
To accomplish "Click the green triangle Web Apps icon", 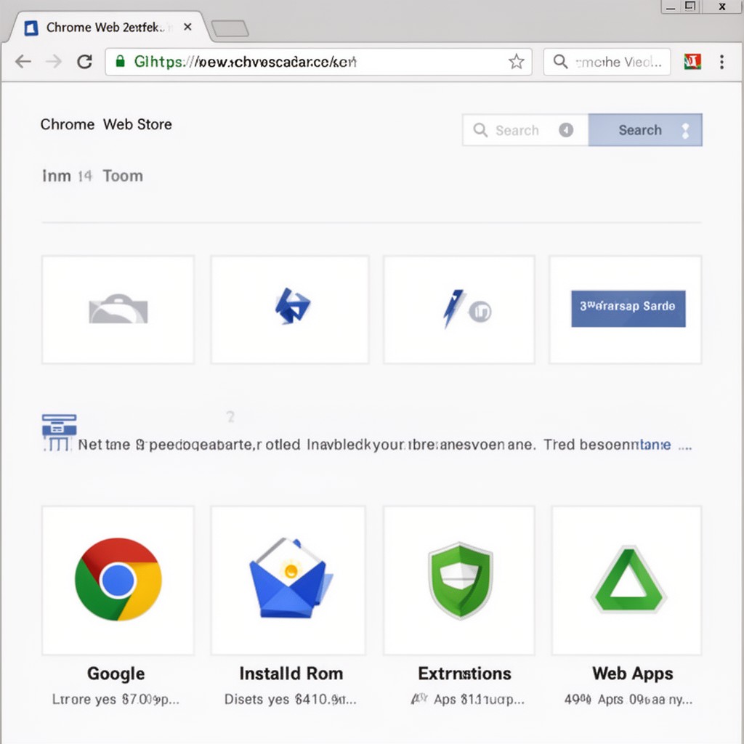I will tap(628, 579).
